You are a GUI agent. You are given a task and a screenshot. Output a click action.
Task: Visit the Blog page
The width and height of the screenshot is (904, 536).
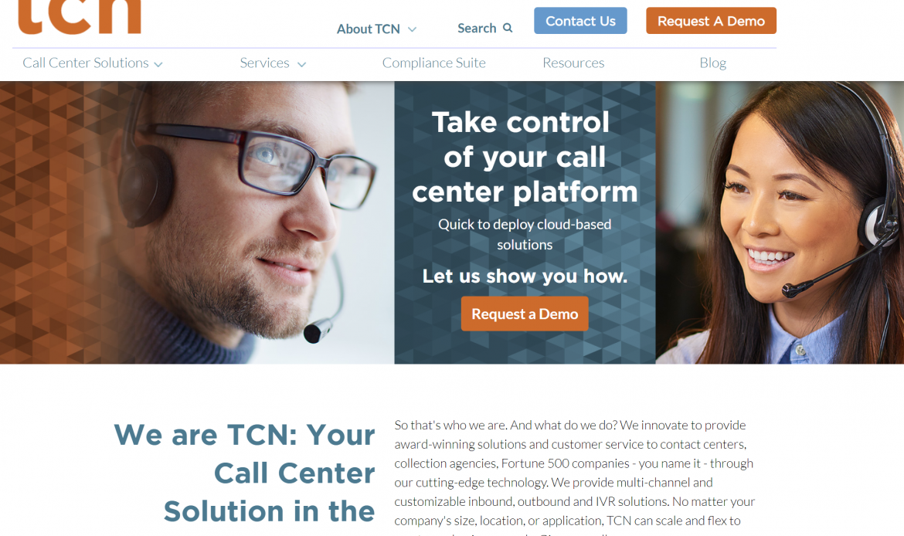[x=712, y=63]
